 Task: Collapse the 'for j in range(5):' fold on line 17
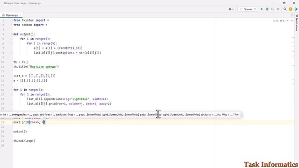pyautogui.click(x=13, y=94)
